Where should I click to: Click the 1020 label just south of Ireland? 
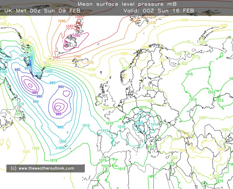pos(106,108)
